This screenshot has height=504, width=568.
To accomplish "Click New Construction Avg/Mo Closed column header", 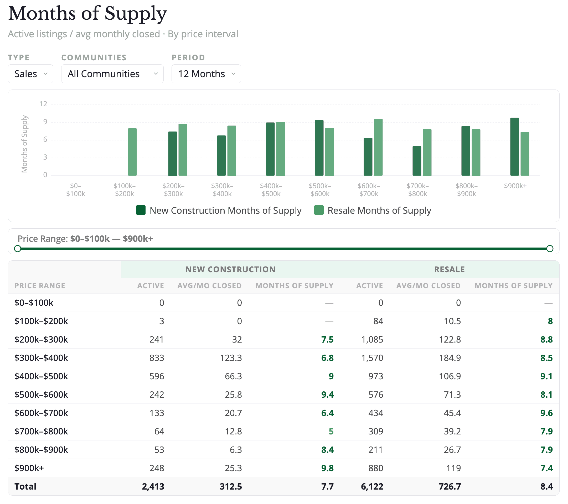I will tap(209, 286).
